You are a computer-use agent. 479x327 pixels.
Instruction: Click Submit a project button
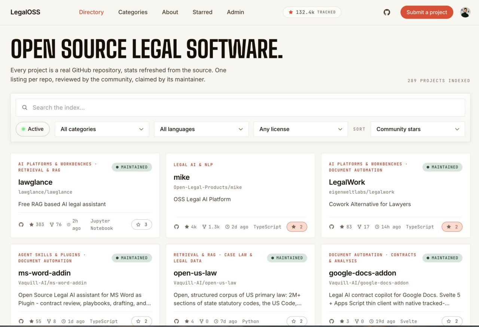[427, 12]
